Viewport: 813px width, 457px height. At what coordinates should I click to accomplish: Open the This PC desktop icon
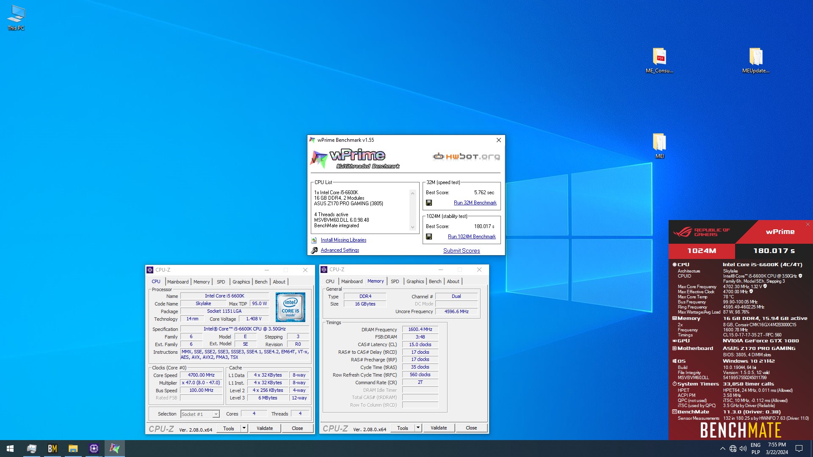coord(16,18)
